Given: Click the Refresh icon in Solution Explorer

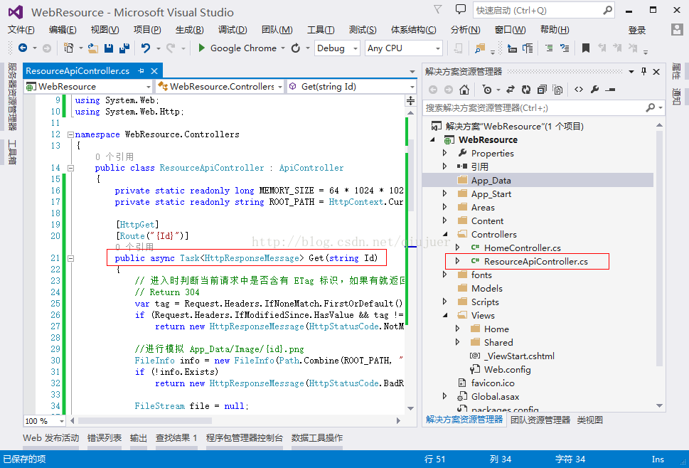Looking at the screenshot, I should click(526, 90).
